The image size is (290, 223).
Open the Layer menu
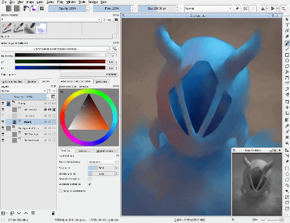click(40, 2)
